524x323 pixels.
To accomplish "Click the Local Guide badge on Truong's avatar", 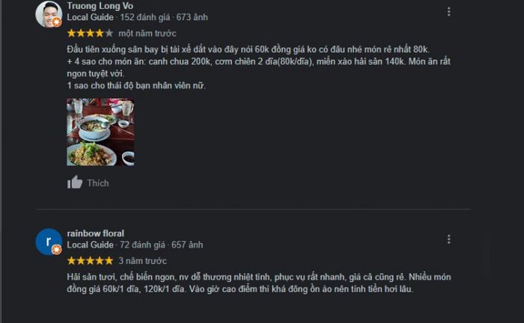I will click(x=57, y=22).
